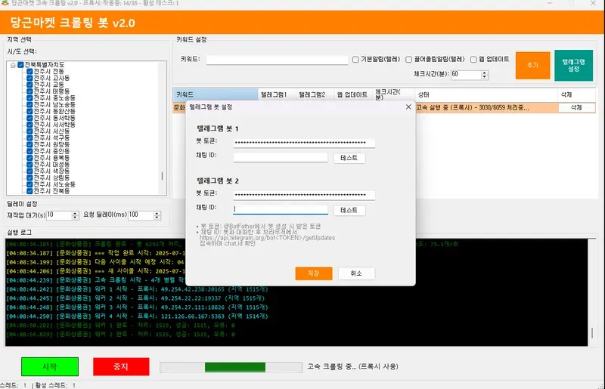The width and height of the screenshot is (605, 389).
Task: Click the 실행 로그 vertical scrollbar thumb
Action: [x=592, y=333]
